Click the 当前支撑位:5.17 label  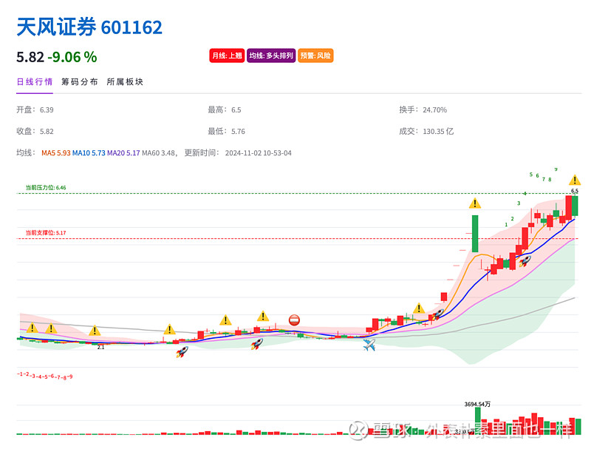(46, 233)
